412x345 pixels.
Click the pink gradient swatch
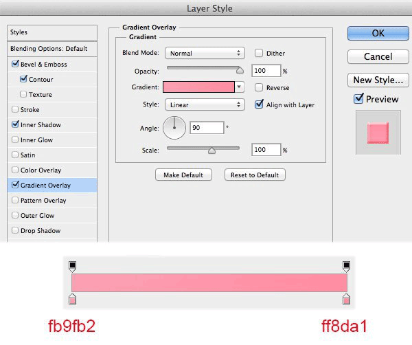198,87
